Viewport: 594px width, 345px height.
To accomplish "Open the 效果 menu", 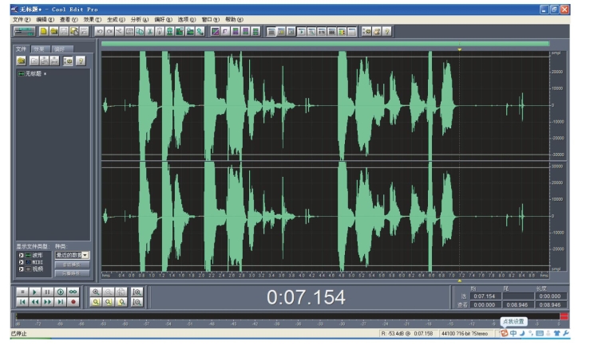I will tap(93, 18).
